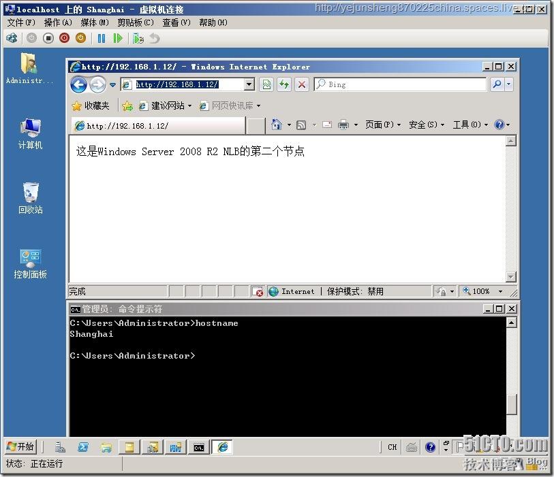Click the IE Forward button
554x477 pixels.
point(97,84)
